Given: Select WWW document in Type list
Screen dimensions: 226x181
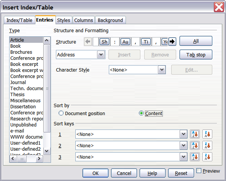Looking at the screenshot, I should pyautogui.click(x=26, y=137).
